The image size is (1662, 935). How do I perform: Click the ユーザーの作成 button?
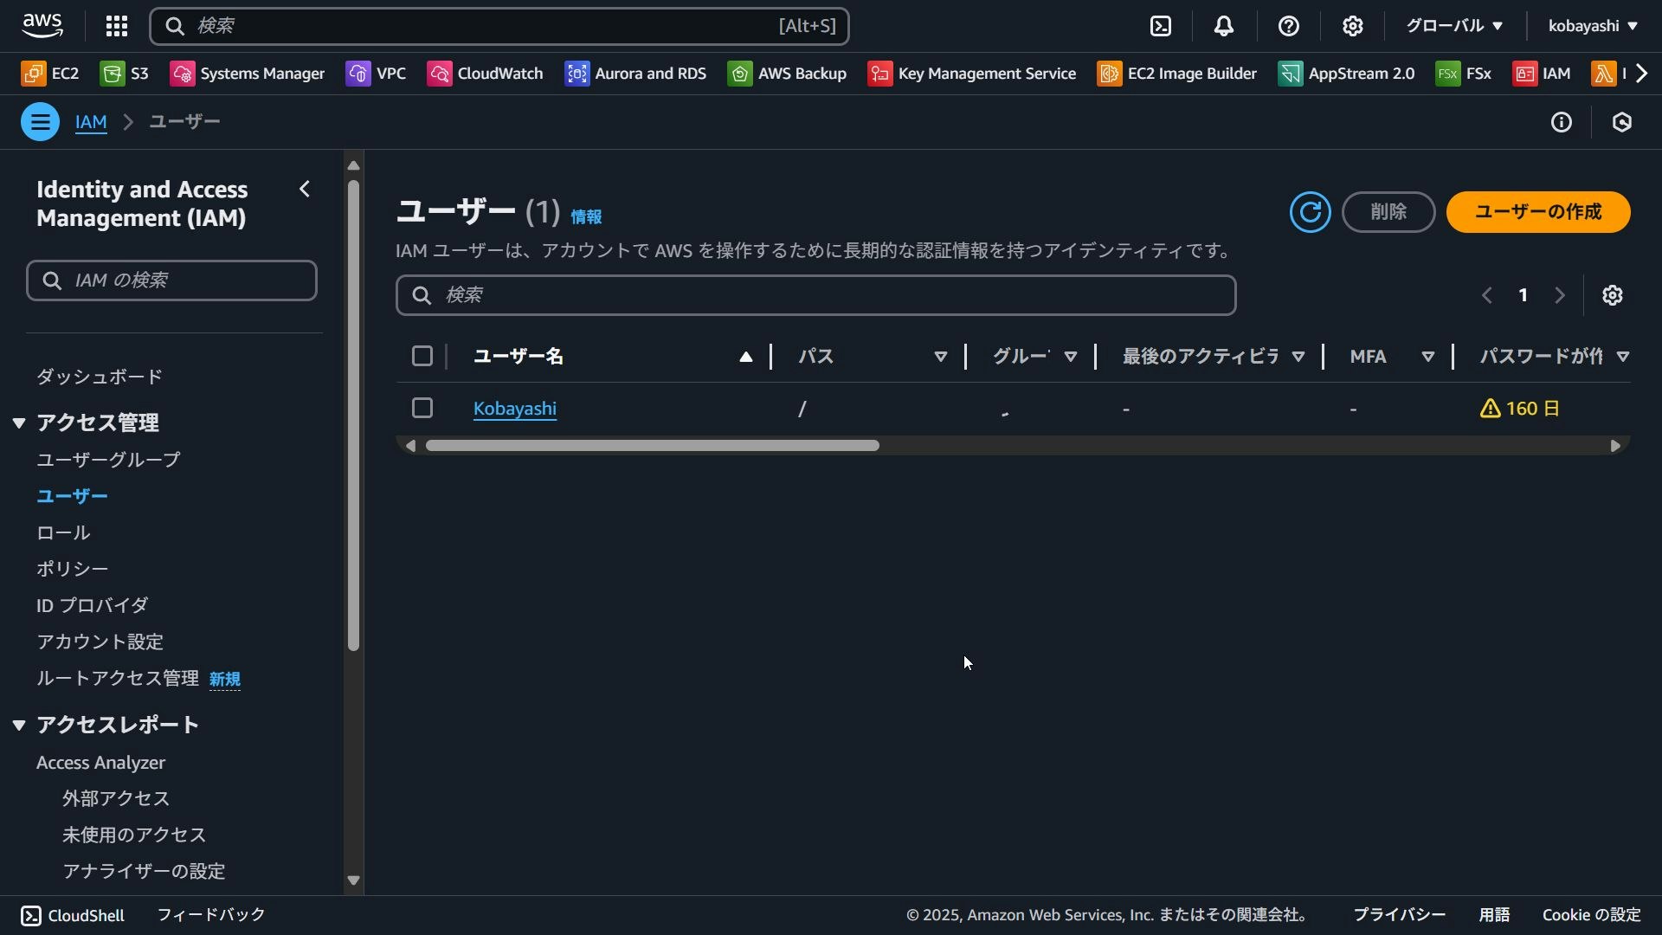[1537, 211]
